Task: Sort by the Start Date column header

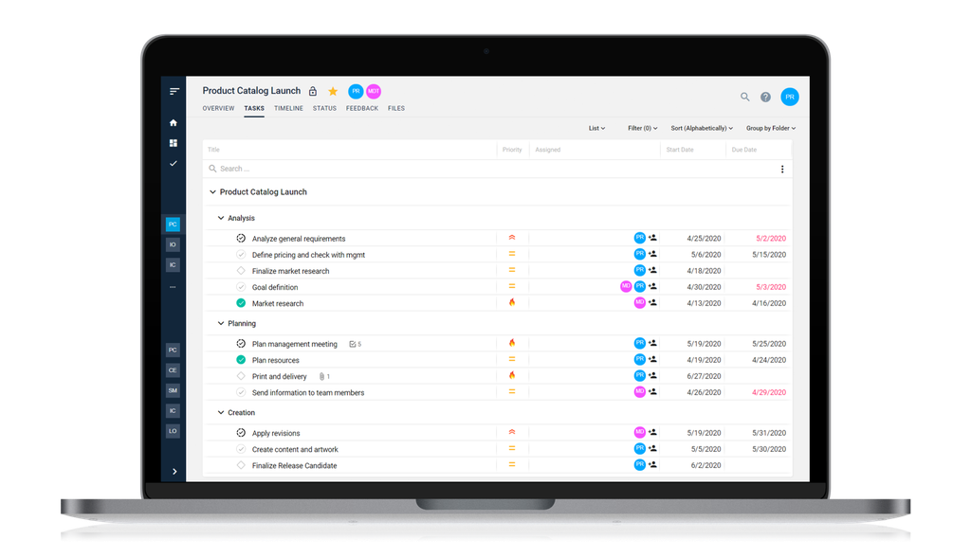Action: [x=679, y=150]
